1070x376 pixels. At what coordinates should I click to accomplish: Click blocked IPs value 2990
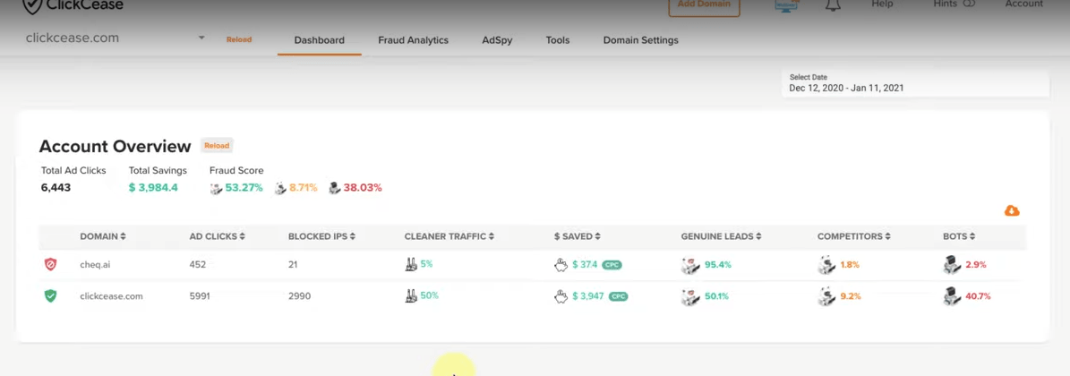299,296
